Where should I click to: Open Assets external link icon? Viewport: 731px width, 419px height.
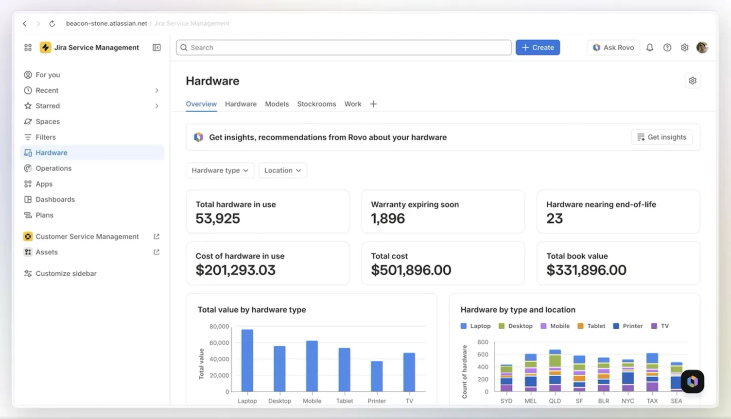click(157, 252)
